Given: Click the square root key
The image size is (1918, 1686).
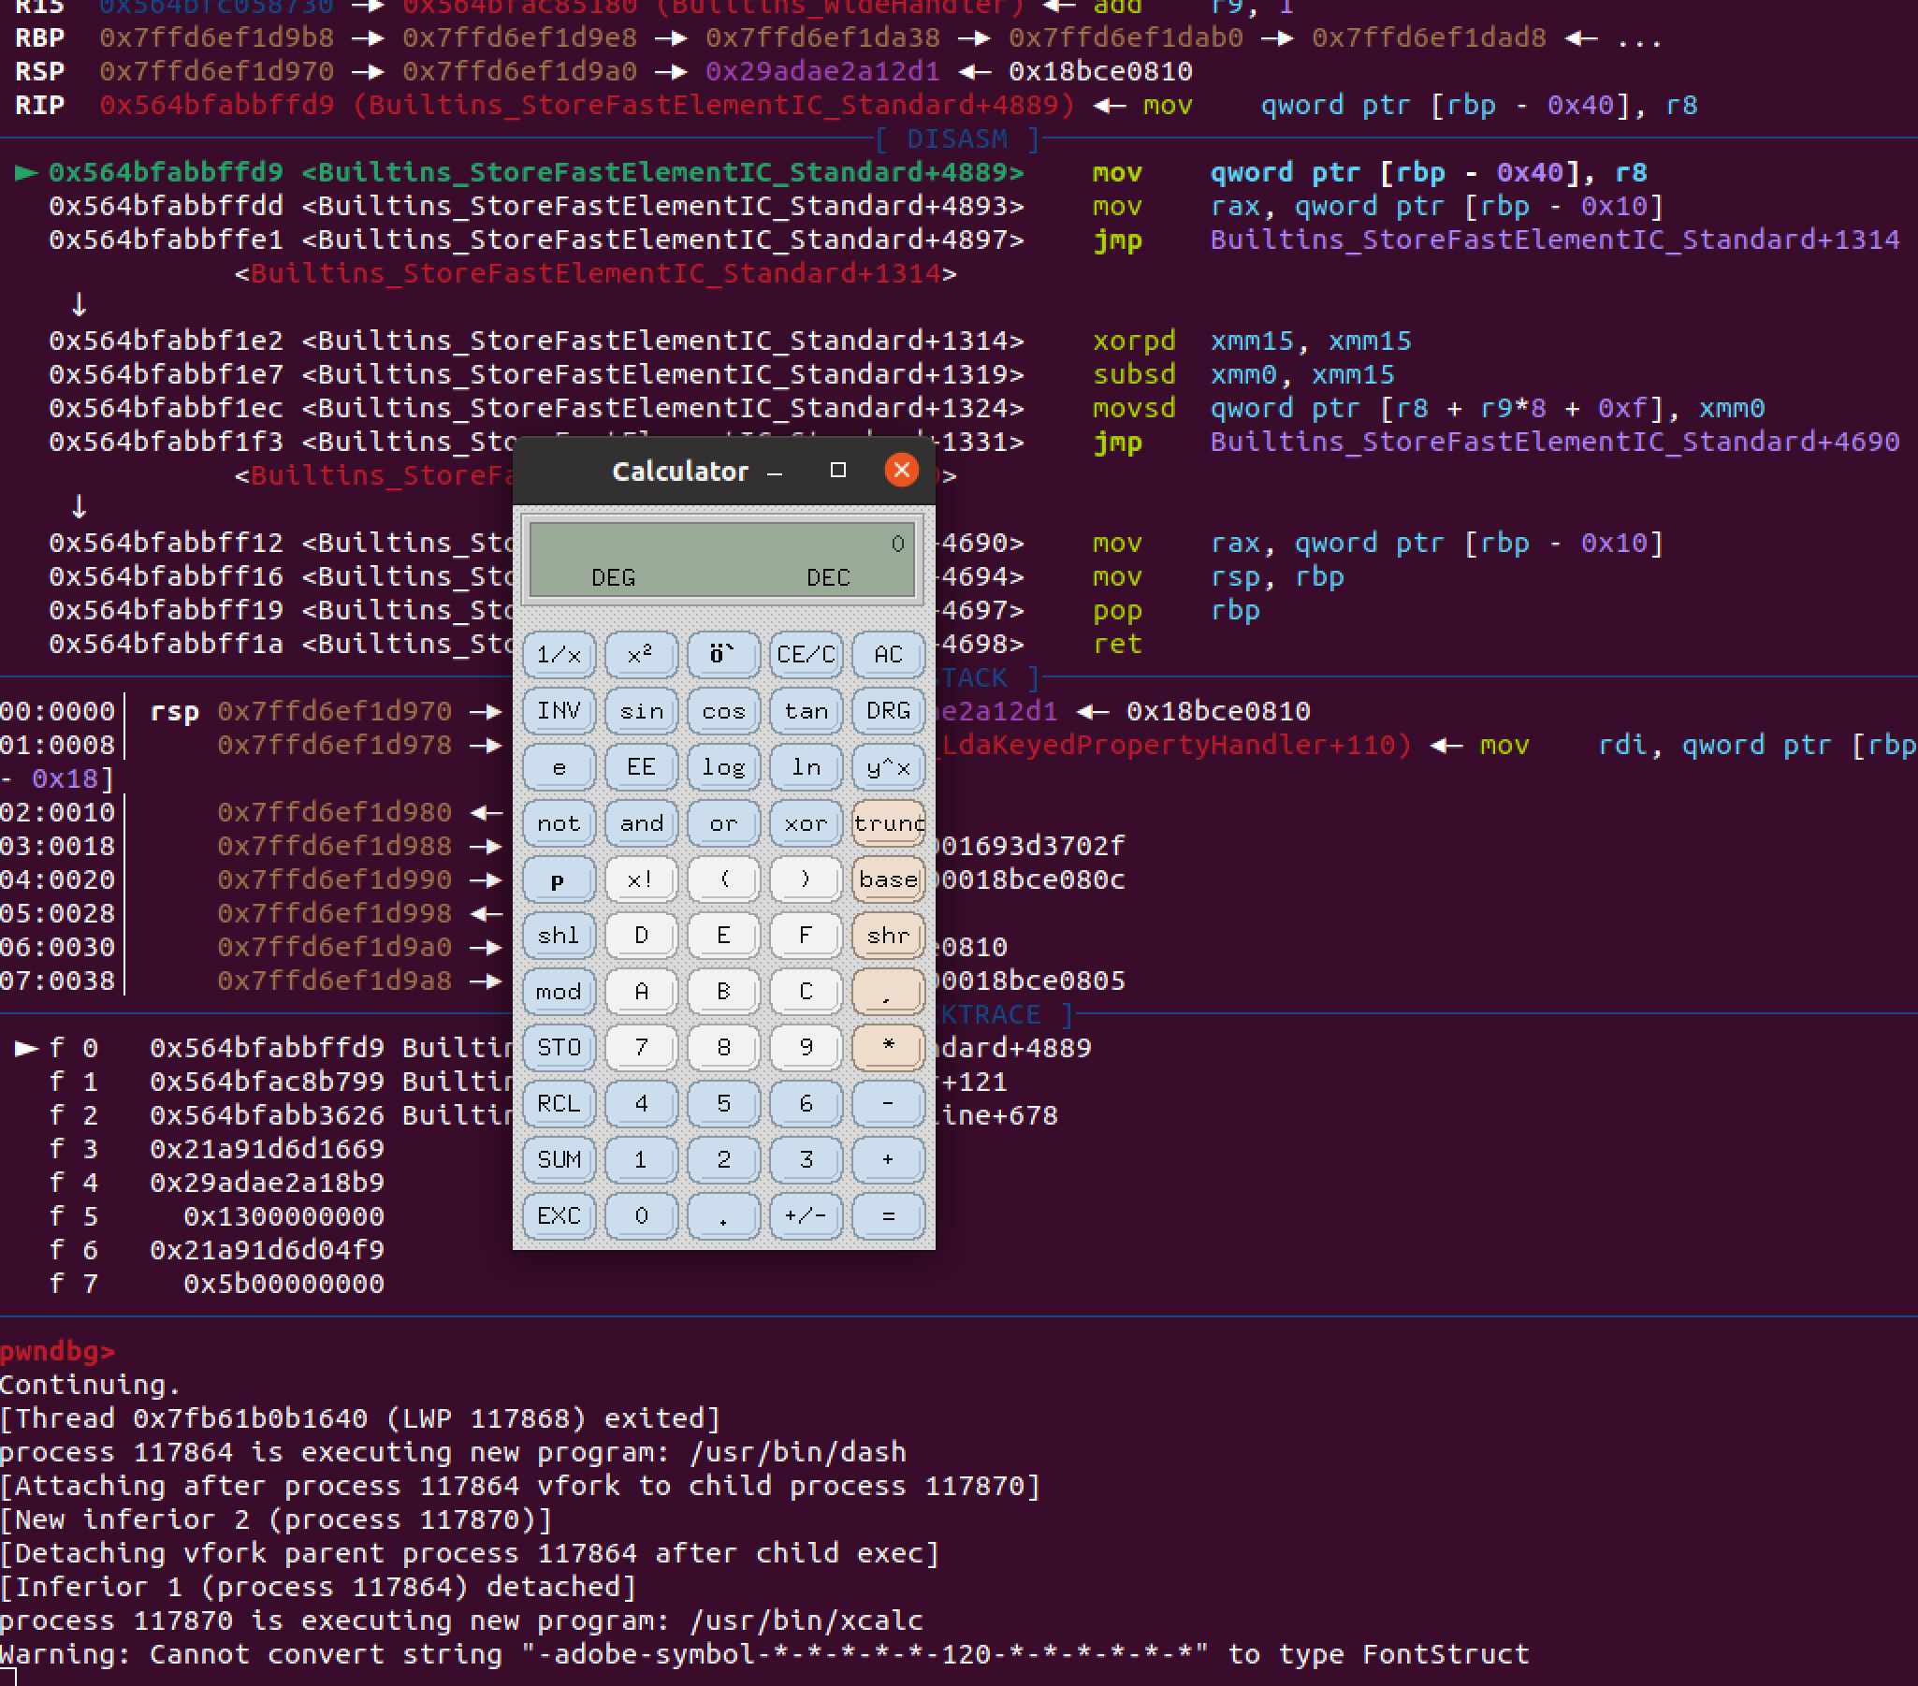Looking at the screenshot, I should 722,654.
